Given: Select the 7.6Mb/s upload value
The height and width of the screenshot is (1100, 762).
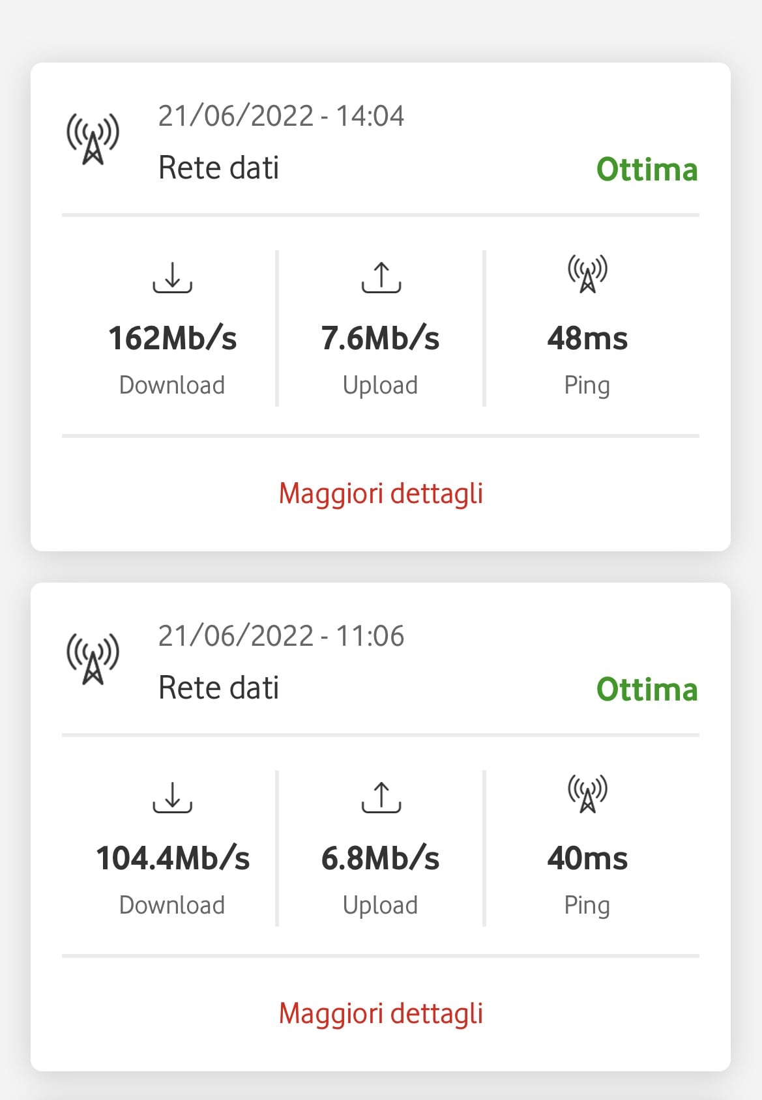Looking at the screenshot, I should [x=381, y=338].
